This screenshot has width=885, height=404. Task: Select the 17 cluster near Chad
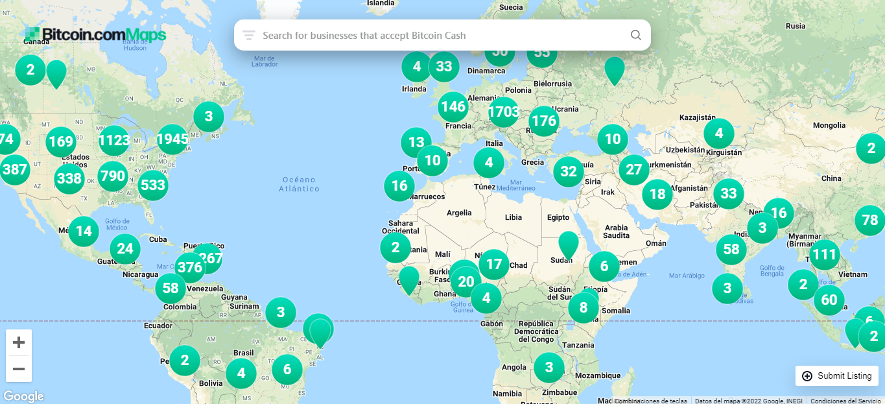pyautogui.click(x=494, y=264)
